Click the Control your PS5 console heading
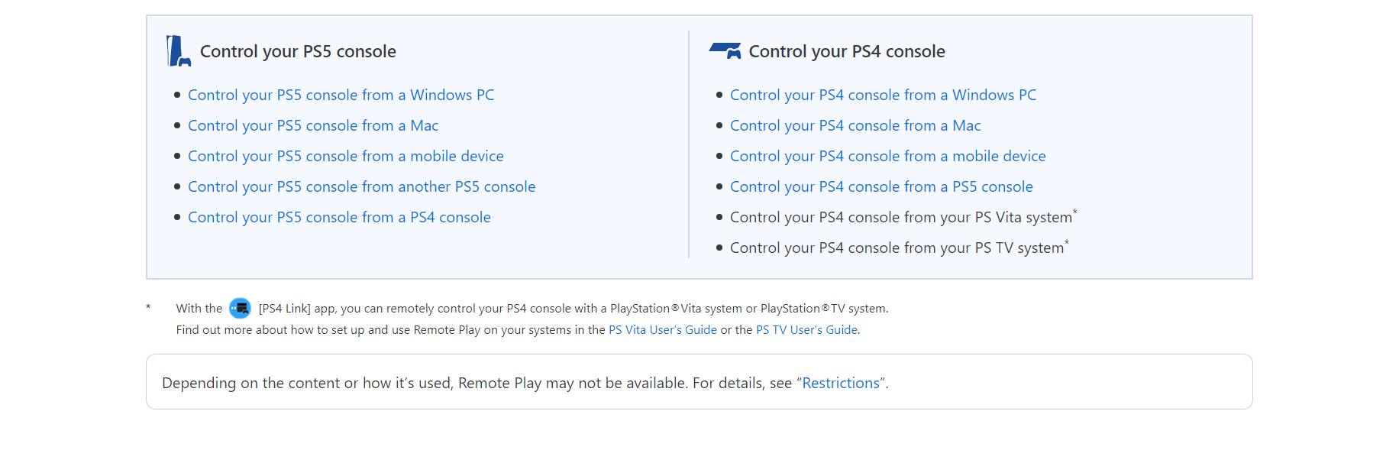The image size is (1399, 463). point(298,51)
